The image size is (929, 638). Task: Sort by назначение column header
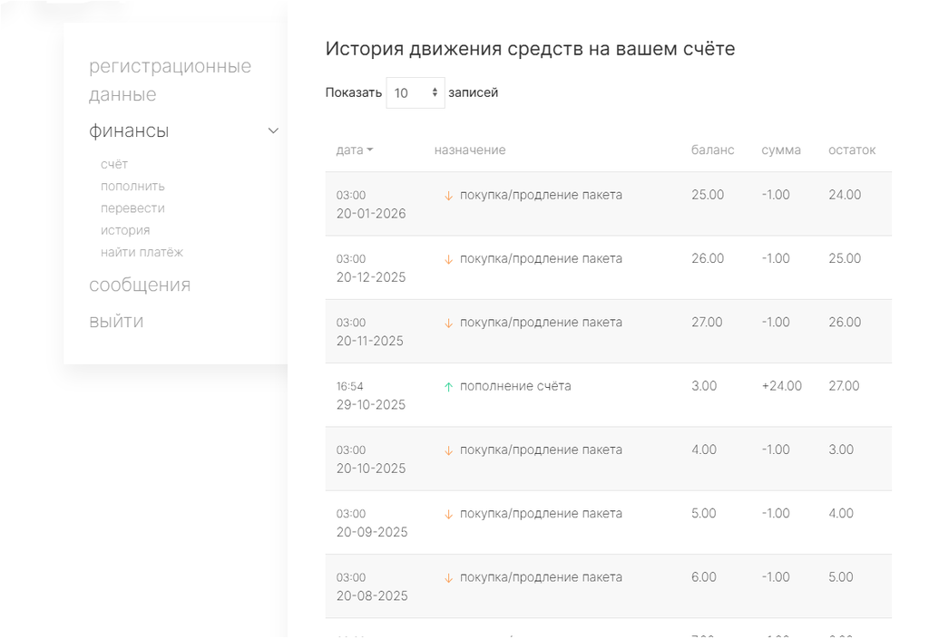(x=470, y=150)
